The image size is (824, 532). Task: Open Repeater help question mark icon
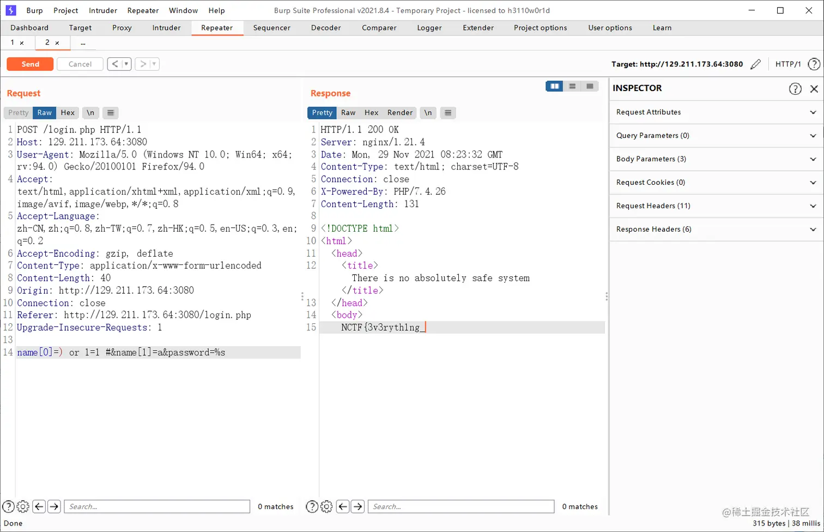click(814, 64)
